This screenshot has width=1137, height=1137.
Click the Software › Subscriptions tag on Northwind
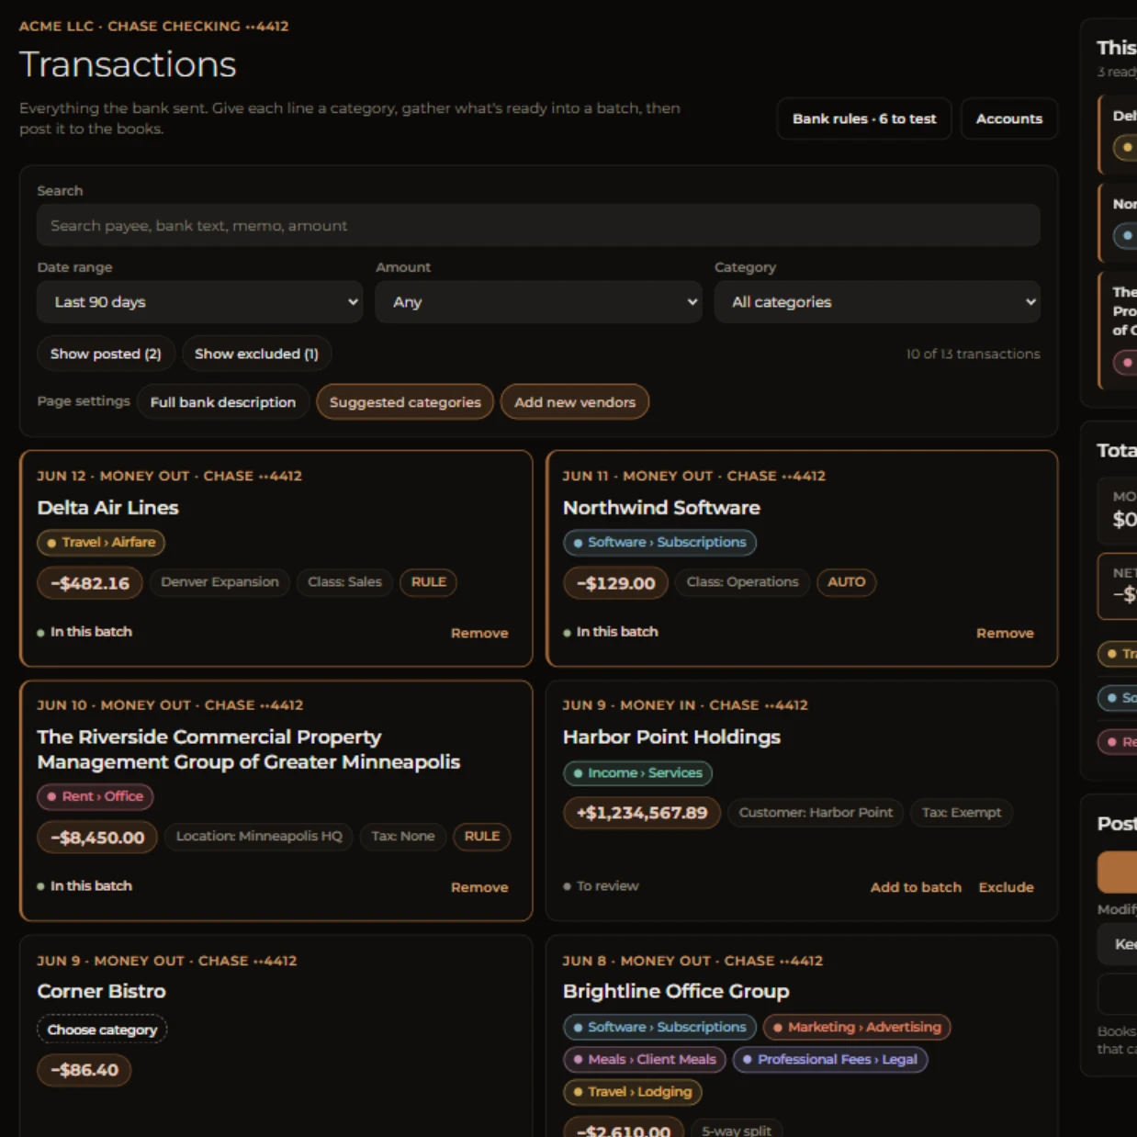tap(659, 543)
